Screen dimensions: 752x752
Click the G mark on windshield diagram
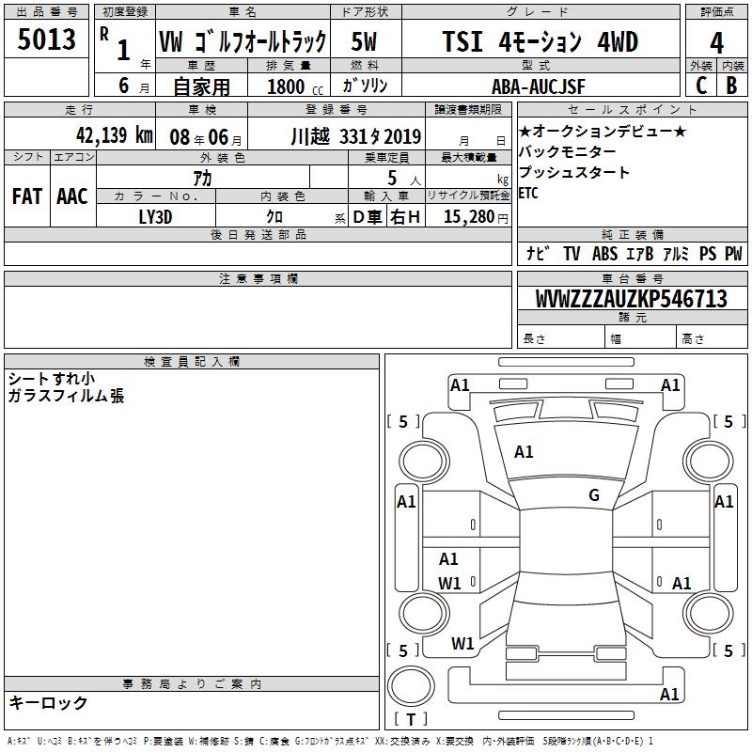point(594,495)
